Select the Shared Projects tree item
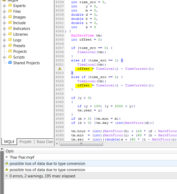Screen dimensions: 177x194 coord(26,63)
